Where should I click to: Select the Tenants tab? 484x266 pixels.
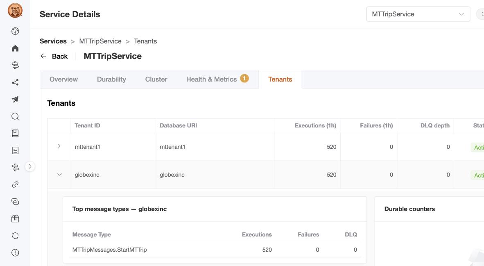pyautogui.click(x=280, y=80)
